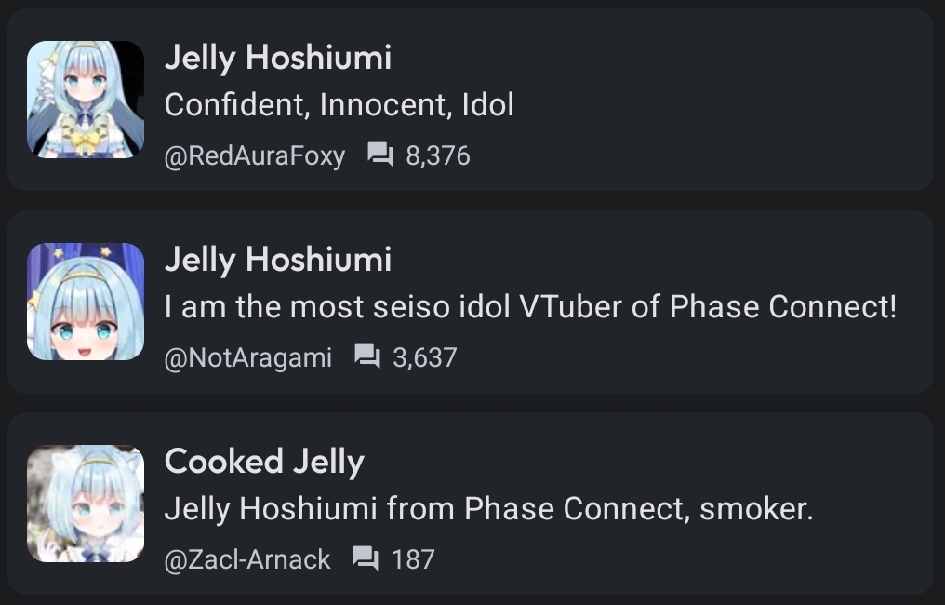This screenshot has height=605, width=945.
Task: Go to @Zacl-Arnack's profile
Action: (246, 559)
